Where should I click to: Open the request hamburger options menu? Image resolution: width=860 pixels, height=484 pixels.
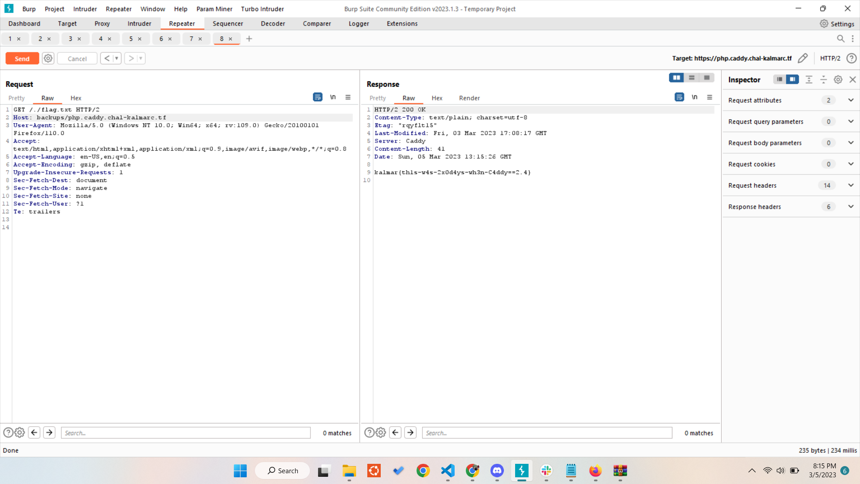(348, 97)
